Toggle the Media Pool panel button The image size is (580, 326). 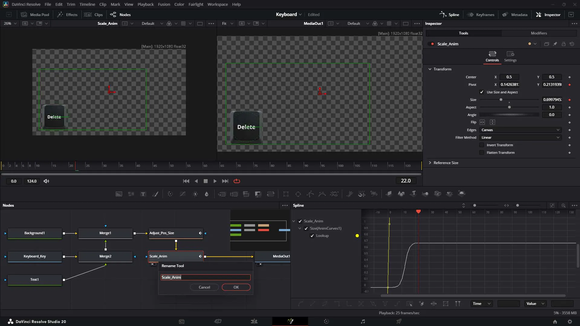[35, 15]
